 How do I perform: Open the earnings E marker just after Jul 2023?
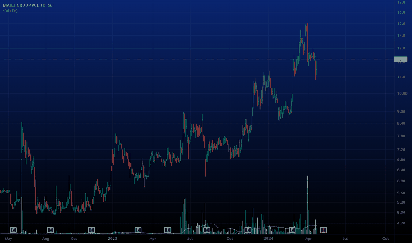[x=206, y=230]
